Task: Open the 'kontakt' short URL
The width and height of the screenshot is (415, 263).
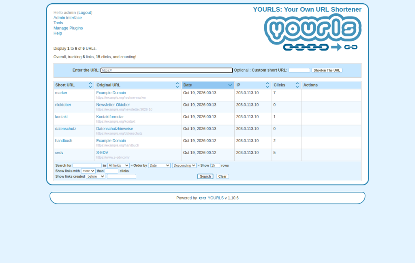Action: [x=62, y=117]
